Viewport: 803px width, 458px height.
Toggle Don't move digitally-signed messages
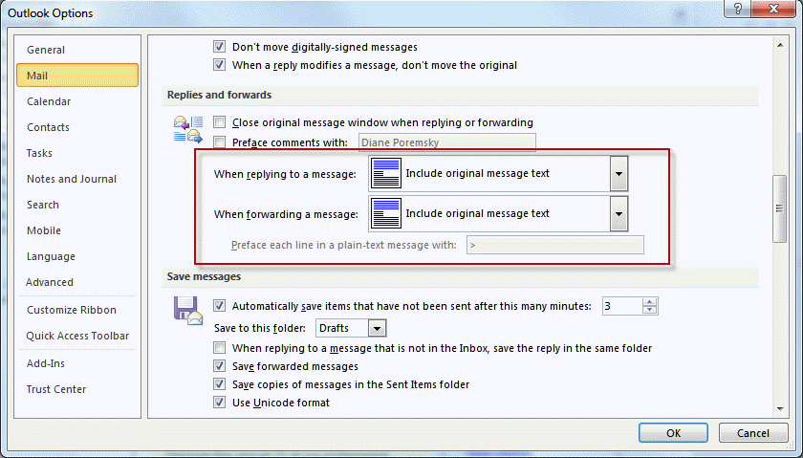click(x=219, y=47)
